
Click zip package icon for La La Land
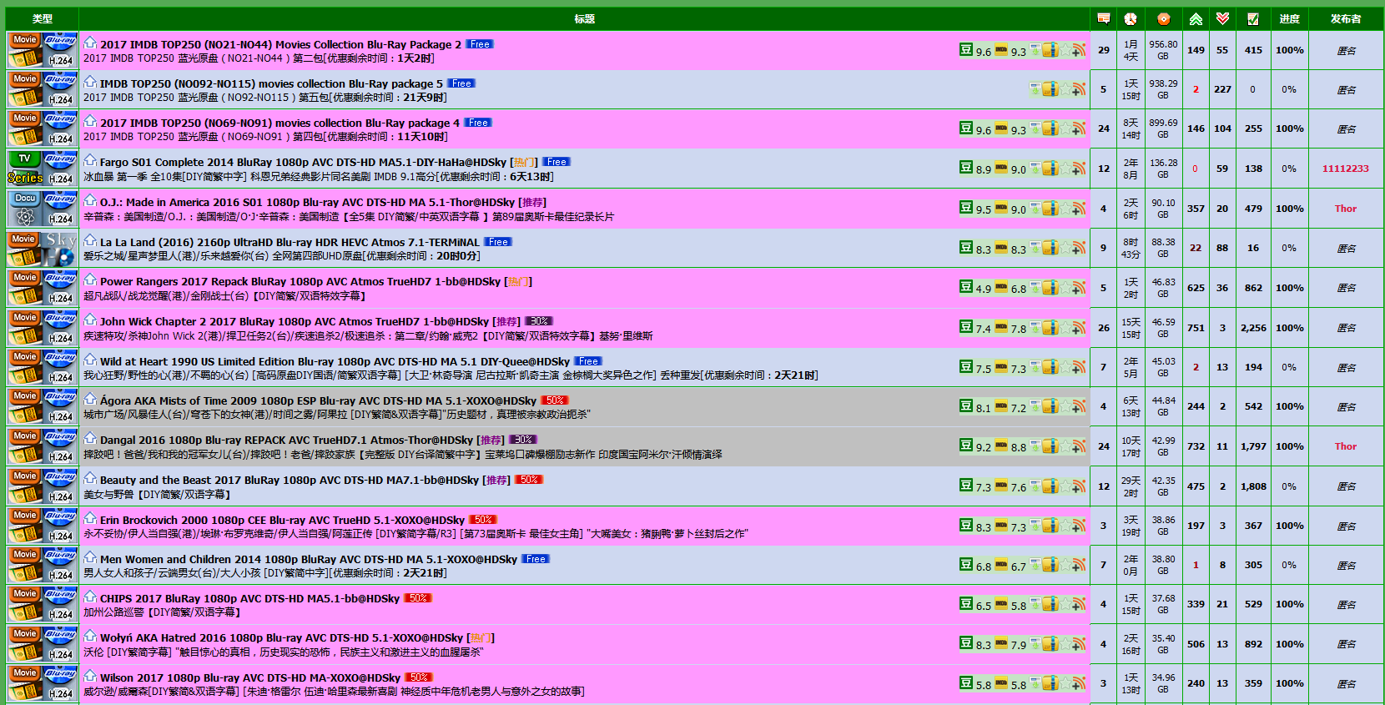(1050, 248)
